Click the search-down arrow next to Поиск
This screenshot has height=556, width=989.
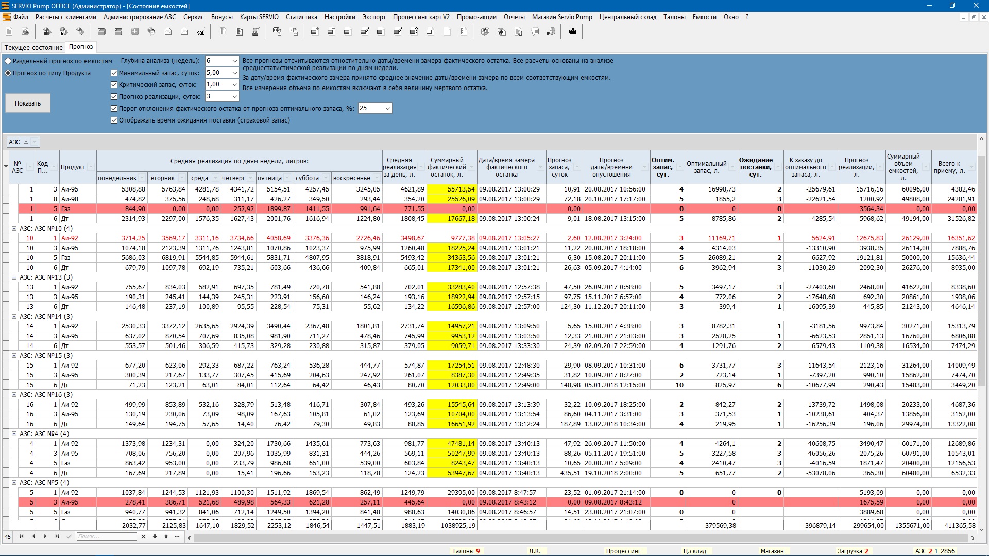(x=155, y=536)
